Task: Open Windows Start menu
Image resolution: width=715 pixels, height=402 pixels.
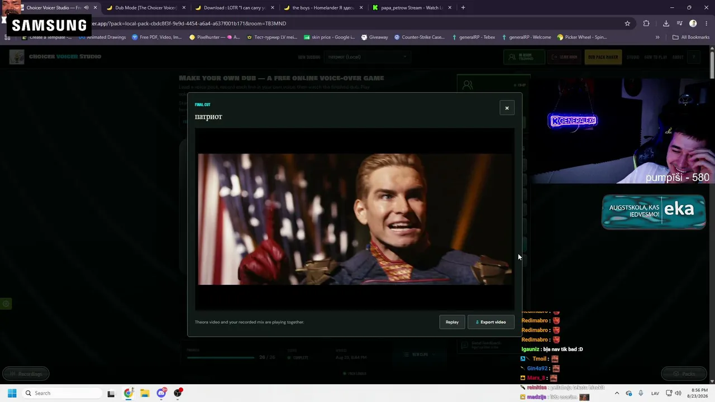Action: point(12,393)
